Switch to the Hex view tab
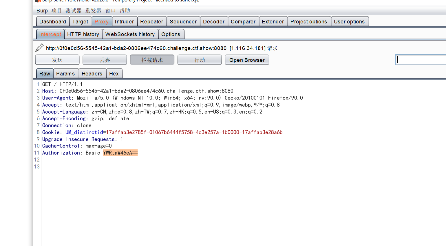This screenshot has width=446, height=246. 114,73
